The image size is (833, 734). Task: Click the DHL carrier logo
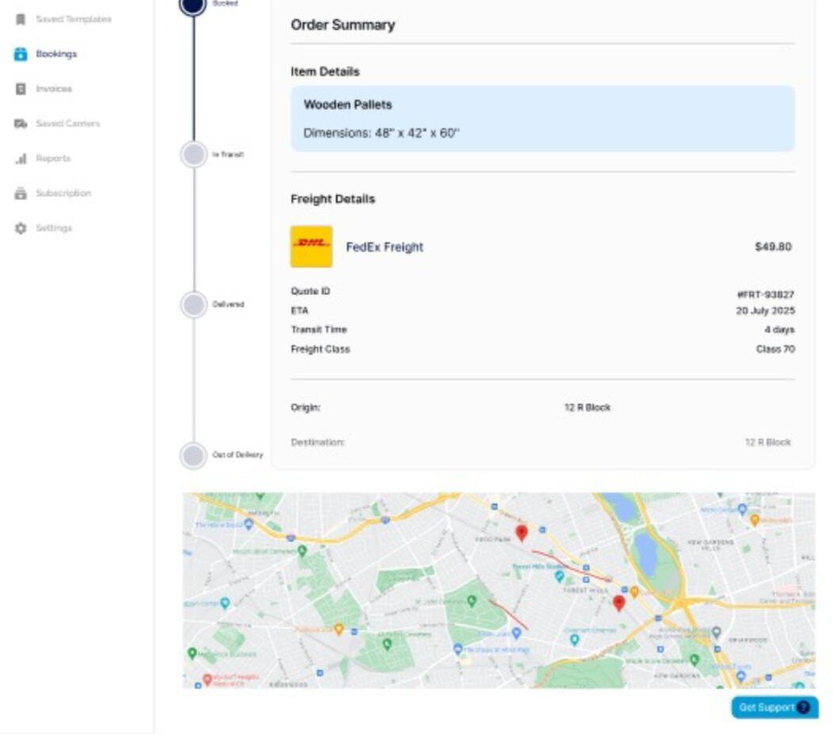point(311,246)
